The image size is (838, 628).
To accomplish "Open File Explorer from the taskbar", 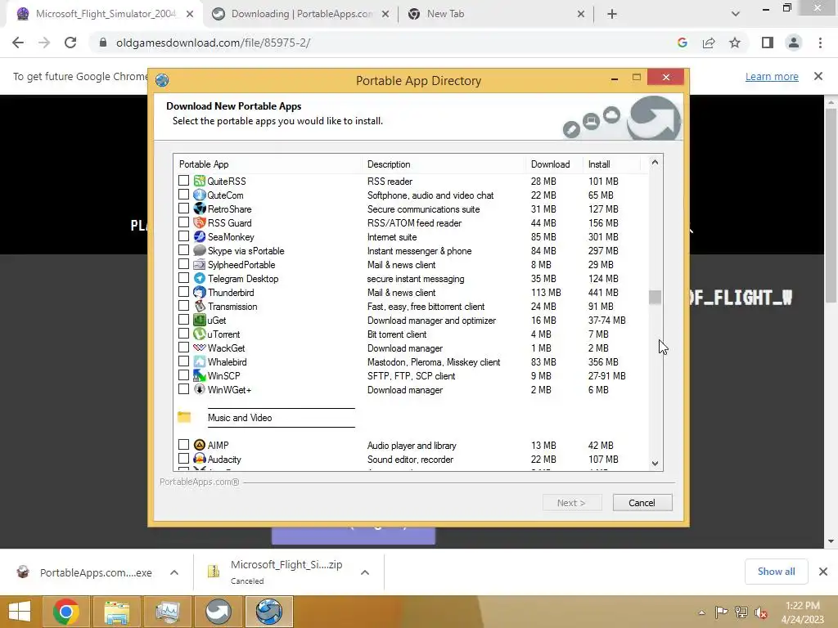I will coord(116,612).
